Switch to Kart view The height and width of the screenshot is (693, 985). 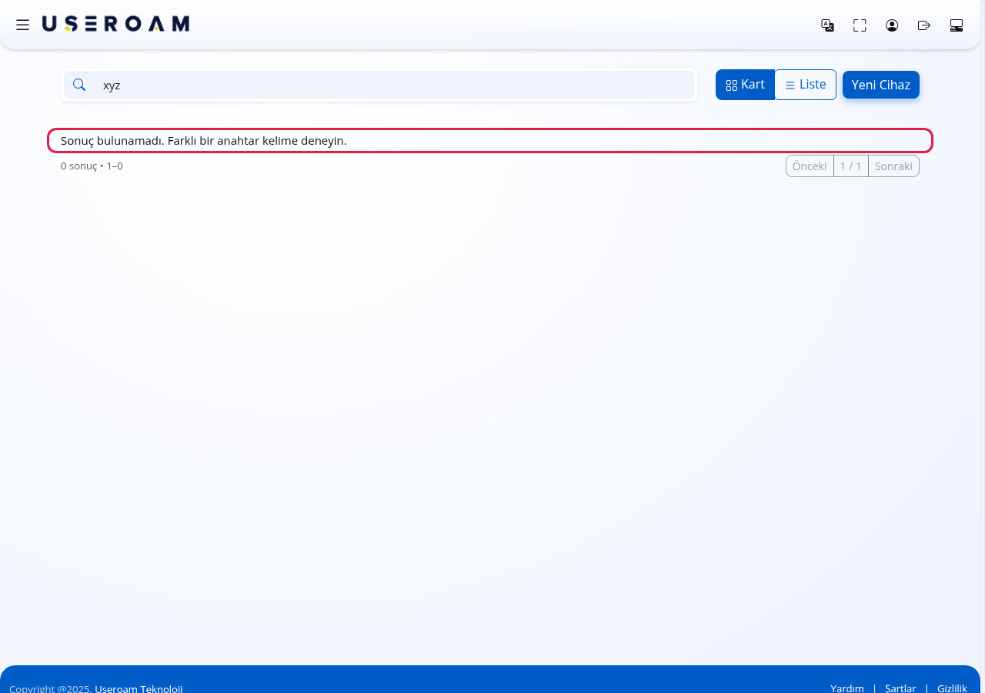tap(745, 85)
